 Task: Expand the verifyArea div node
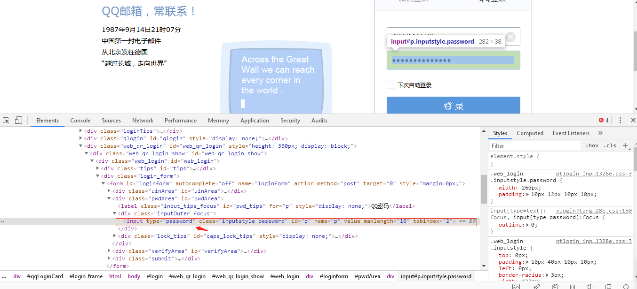(x=109, y=251)
